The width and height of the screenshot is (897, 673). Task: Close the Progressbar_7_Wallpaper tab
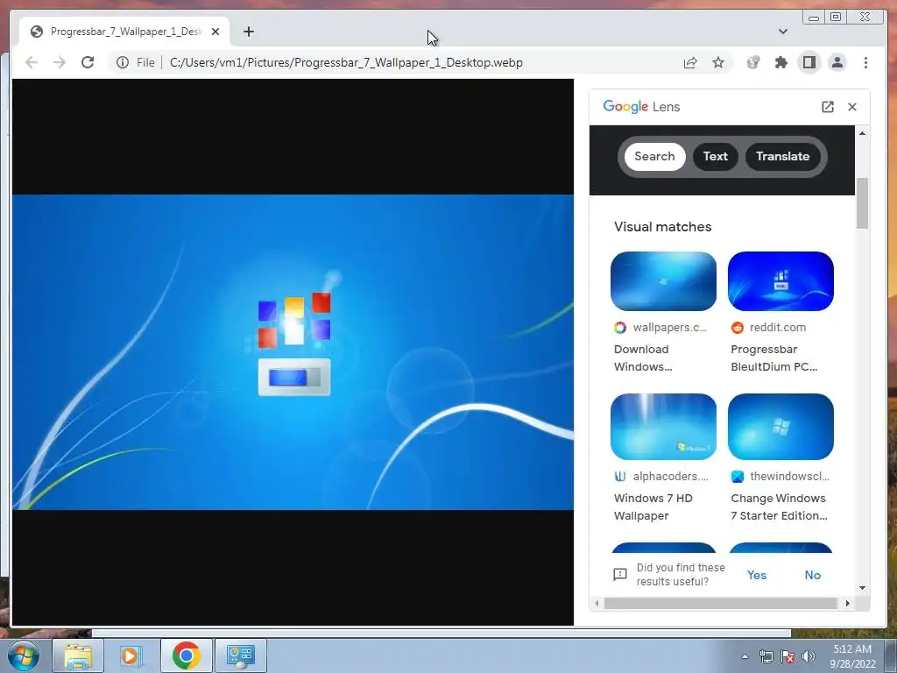pos(215,32)
